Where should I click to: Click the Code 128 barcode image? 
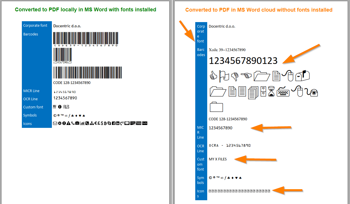pos(87,72)
